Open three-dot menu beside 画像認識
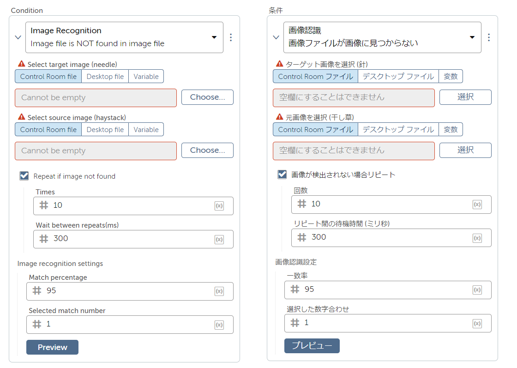517x368 pixels. (x=489, y=37)
